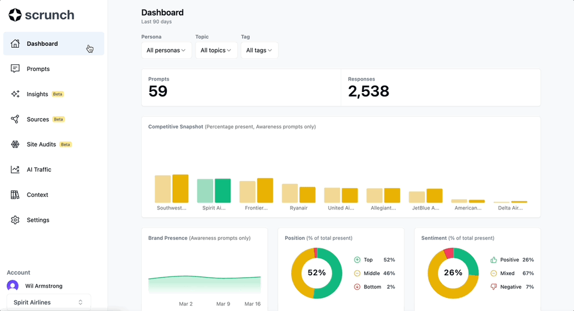This screenshot has width=574, height=311.
Task: Click the Mixed 67% legend value
Action: coord(528,273)
